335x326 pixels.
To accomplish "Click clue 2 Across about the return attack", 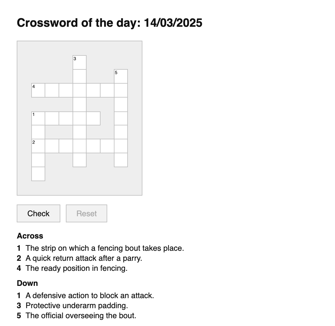I will coord(84,258).
